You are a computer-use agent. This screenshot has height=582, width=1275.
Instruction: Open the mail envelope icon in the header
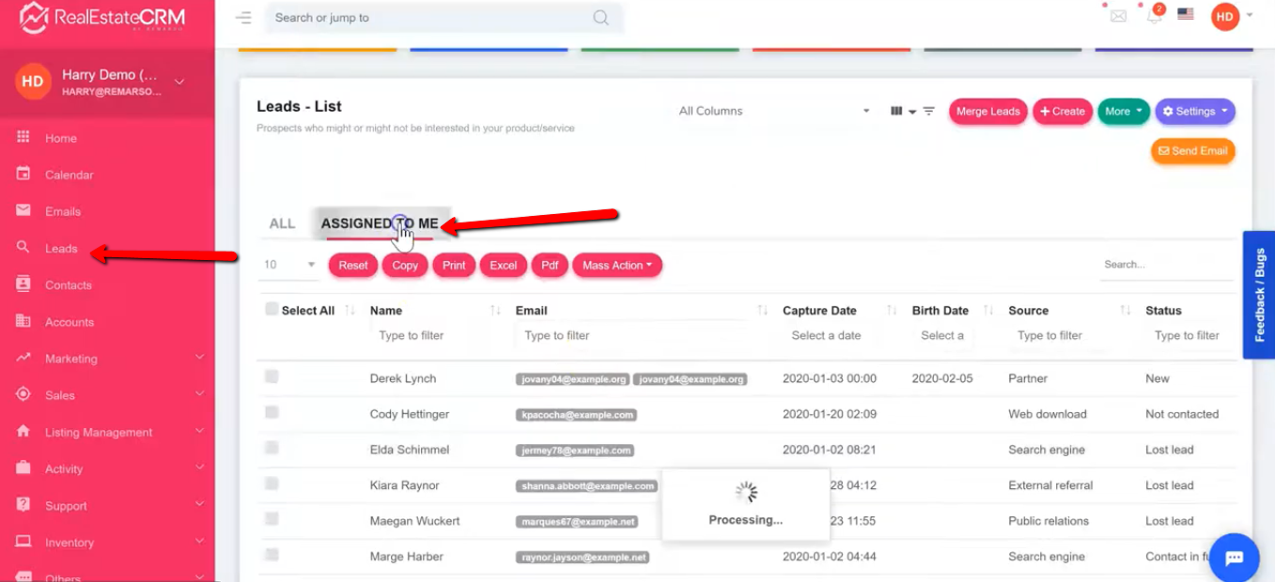(1118, 16)
